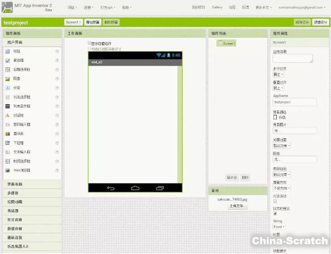Screen dimensions: 331x254
Task: Click the Android back arrow in phone preview
Action: click(x=110, y=188)
